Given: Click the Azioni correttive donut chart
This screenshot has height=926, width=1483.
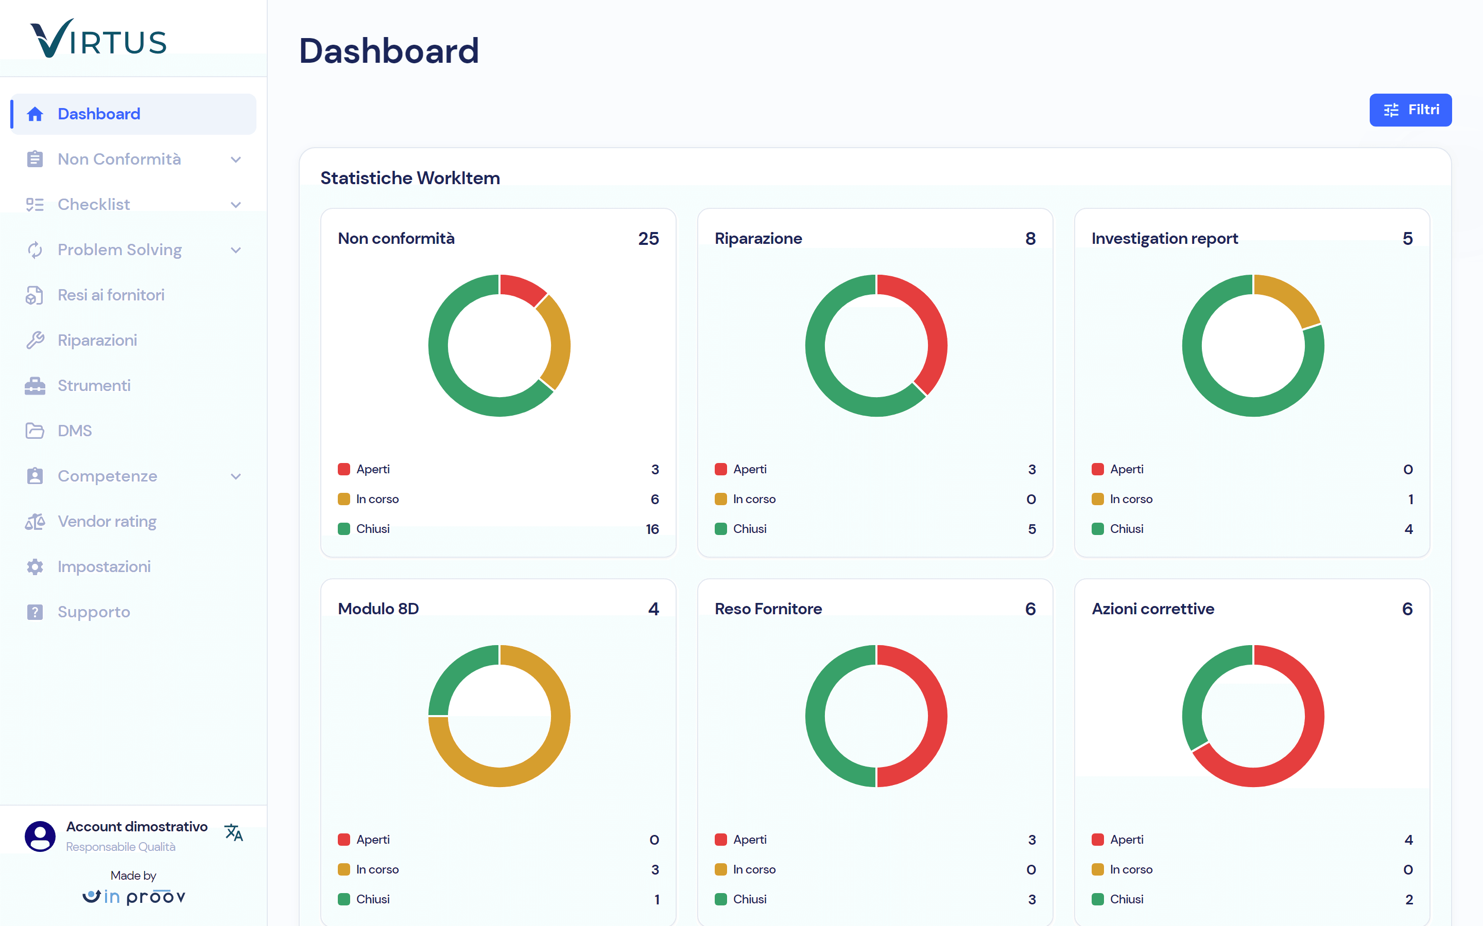Looking at the screenshot, I should (x=1253, y=716).
